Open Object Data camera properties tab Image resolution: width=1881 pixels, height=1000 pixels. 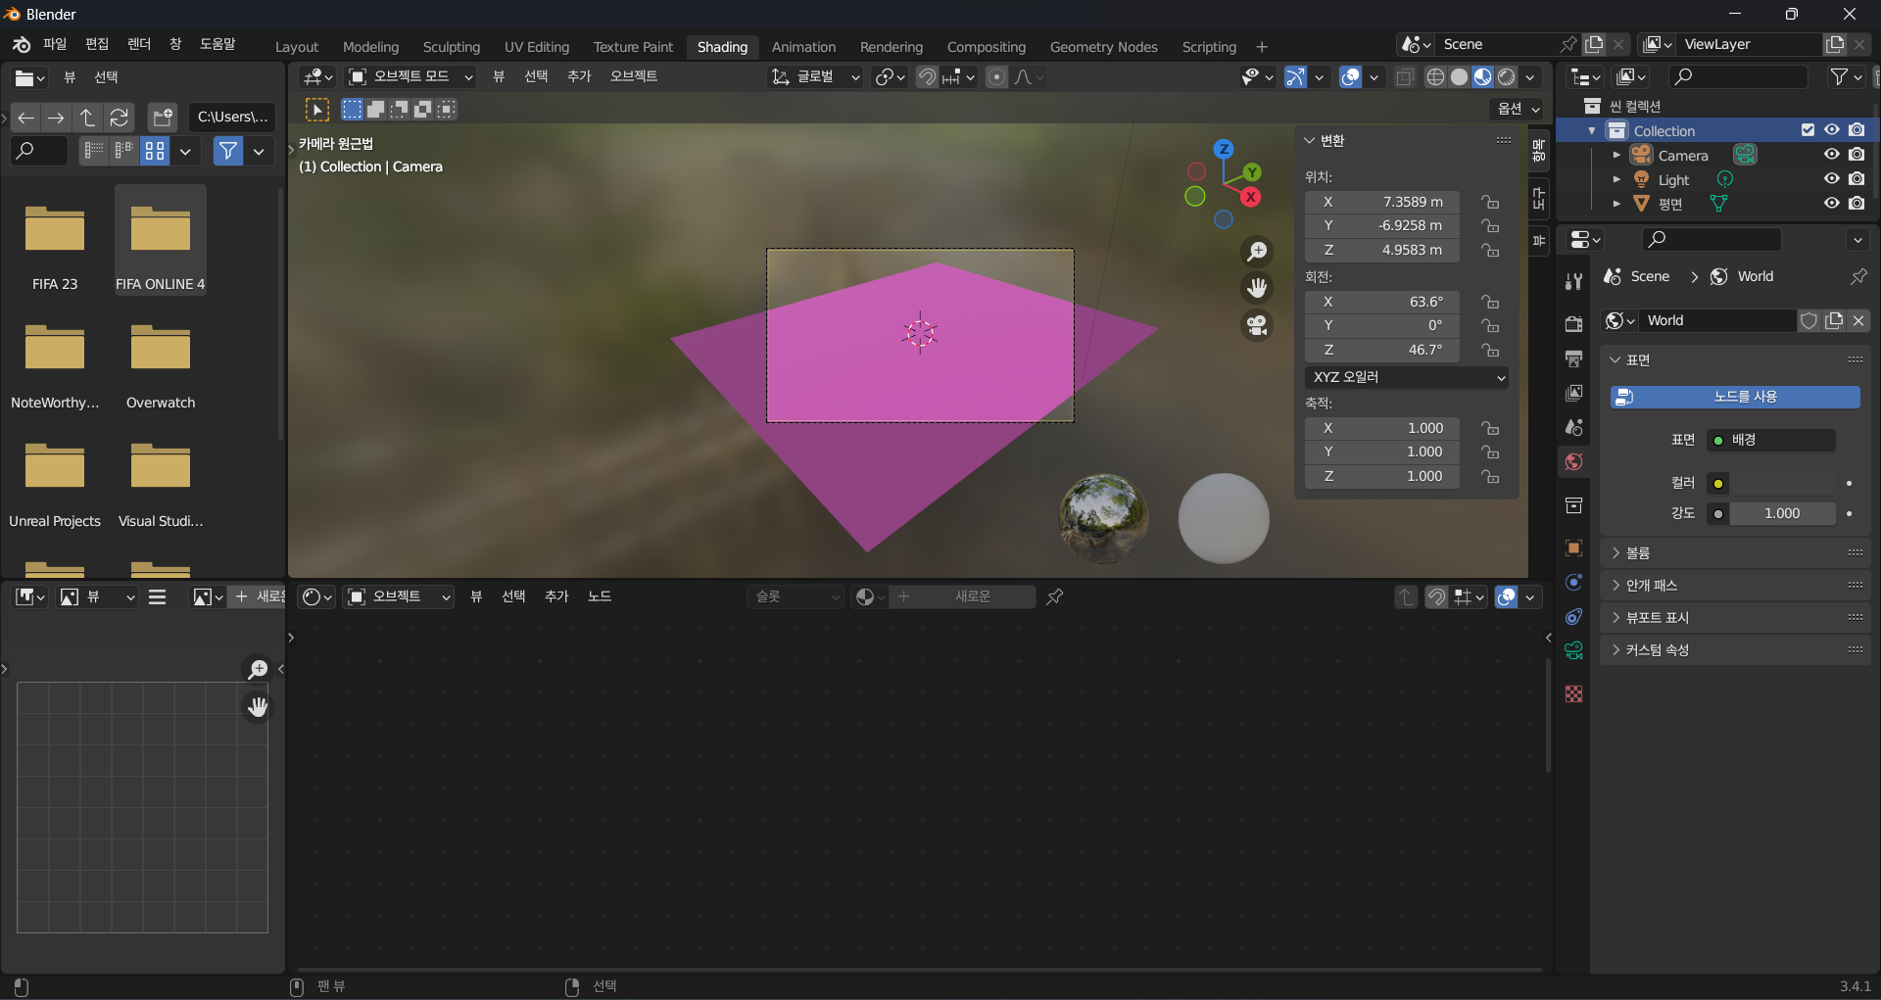pyautogui.click(x=1573, y=650)
